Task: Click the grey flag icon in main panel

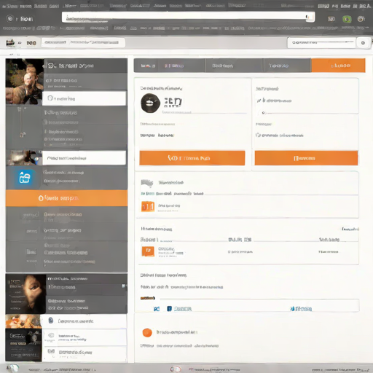Action: tap(147, 183)
